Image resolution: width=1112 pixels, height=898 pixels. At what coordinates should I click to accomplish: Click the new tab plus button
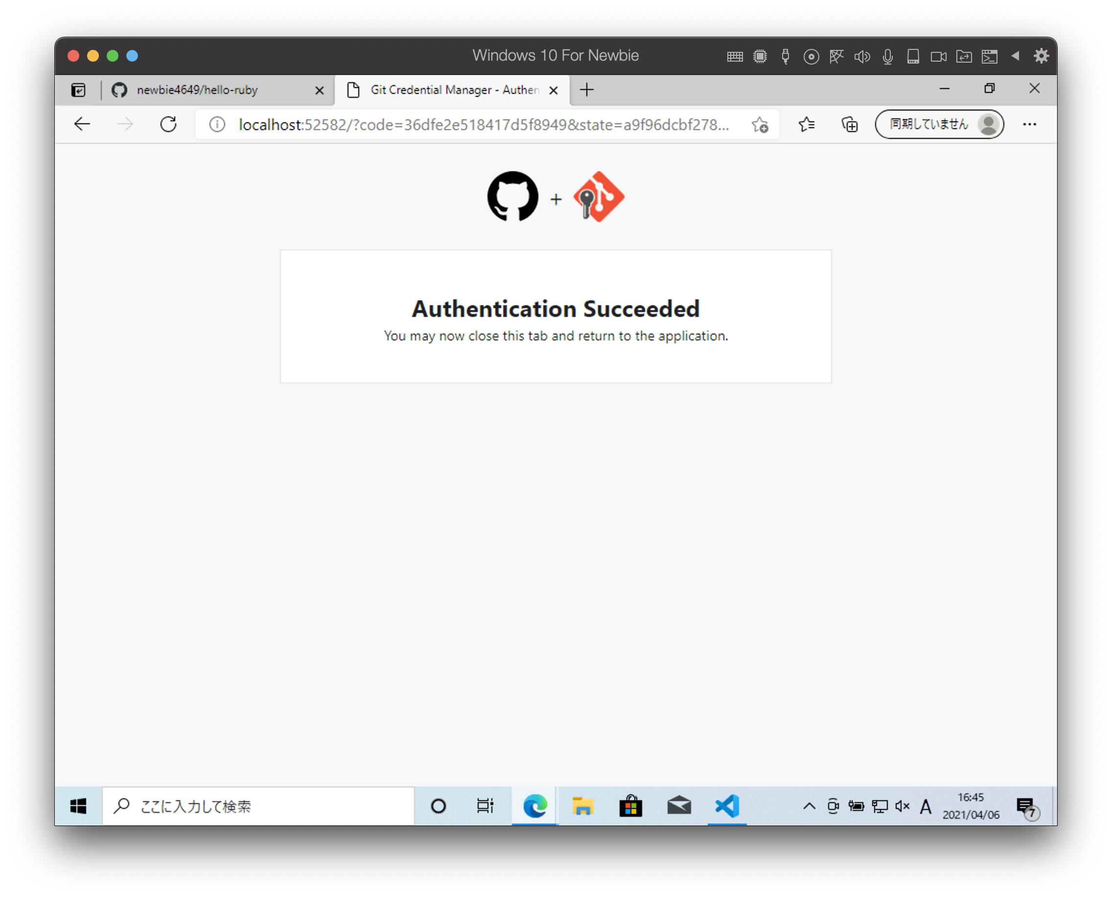[x=587, y=89]
